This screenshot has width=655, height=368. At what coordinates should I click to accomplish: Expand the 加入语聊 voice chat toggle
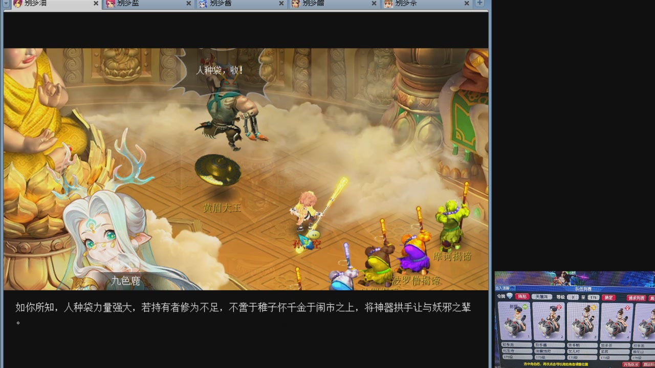click(x=505, y=288)
